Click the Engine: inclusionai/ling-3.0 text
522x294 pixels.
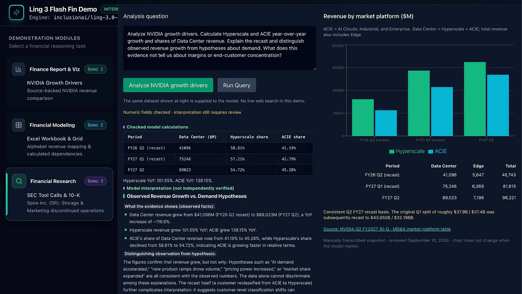pyautogui.click(x=73, y=18)
